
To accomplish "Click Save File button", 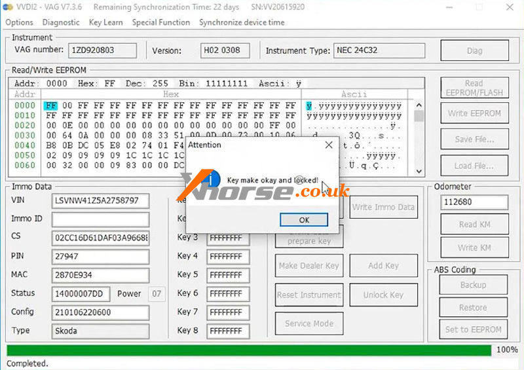I will click(474, 139).
